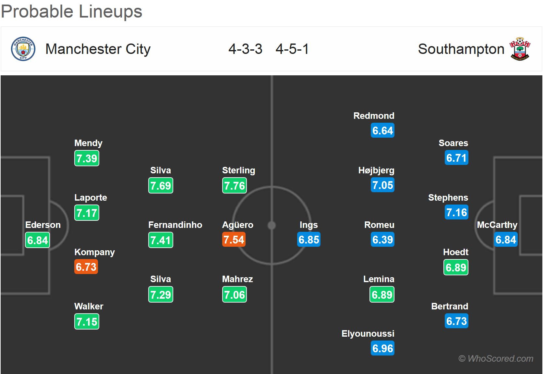This screenshot has width=544, height=374.
Task: Click the McCarthy goalkeeper name
Action: point(497,225)
